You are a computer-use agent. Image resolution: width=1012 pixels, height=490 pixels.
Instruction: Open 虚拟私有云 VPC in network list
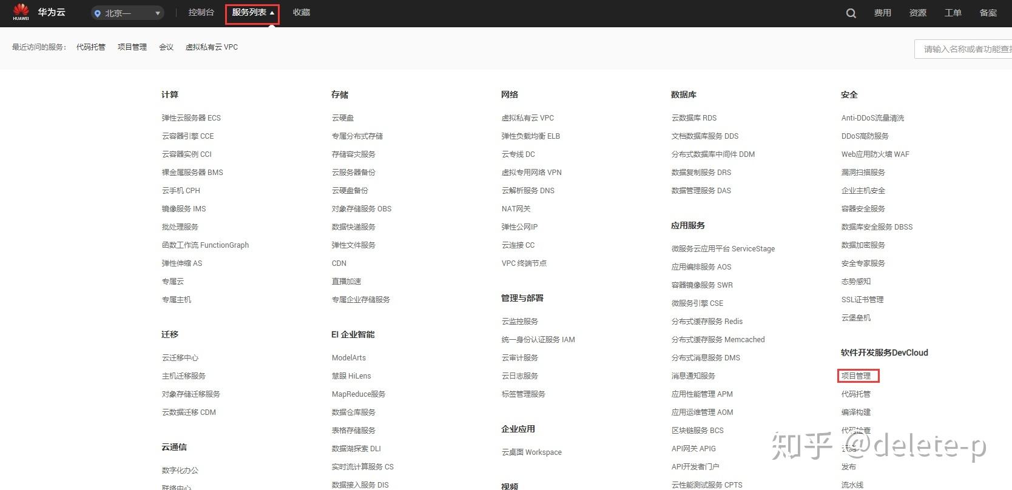coord(528,118)
